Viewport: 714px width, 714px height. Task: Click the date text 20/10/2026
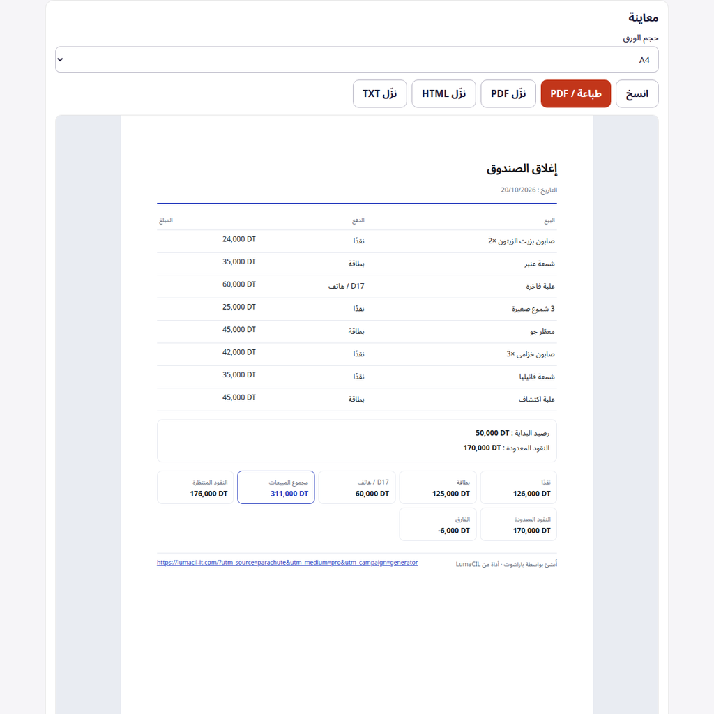518,190
